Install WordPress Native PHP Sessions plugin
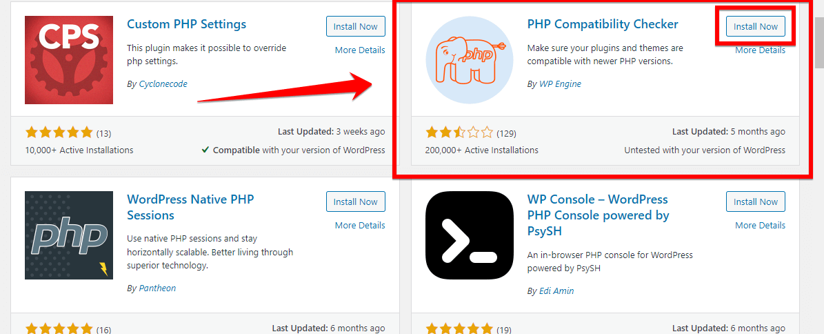The width and height of the screenshot is (824, 334). pos(355,202)
